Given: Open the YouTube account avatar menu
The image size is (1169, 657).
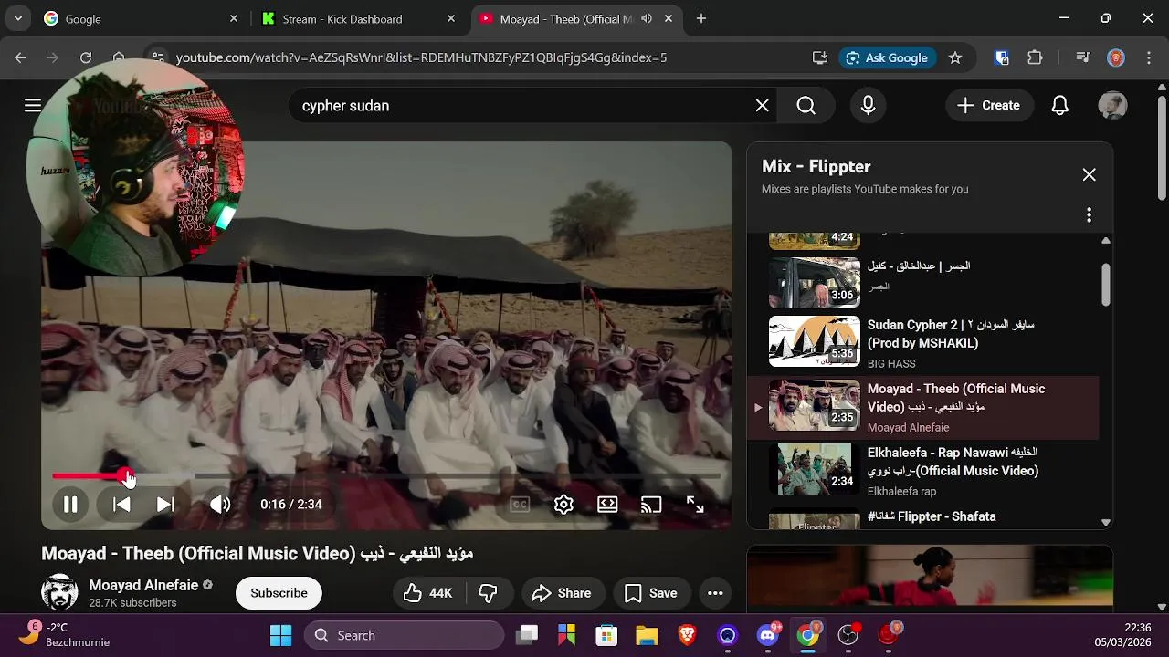Looking at the screenshot, I should 1112,106.
